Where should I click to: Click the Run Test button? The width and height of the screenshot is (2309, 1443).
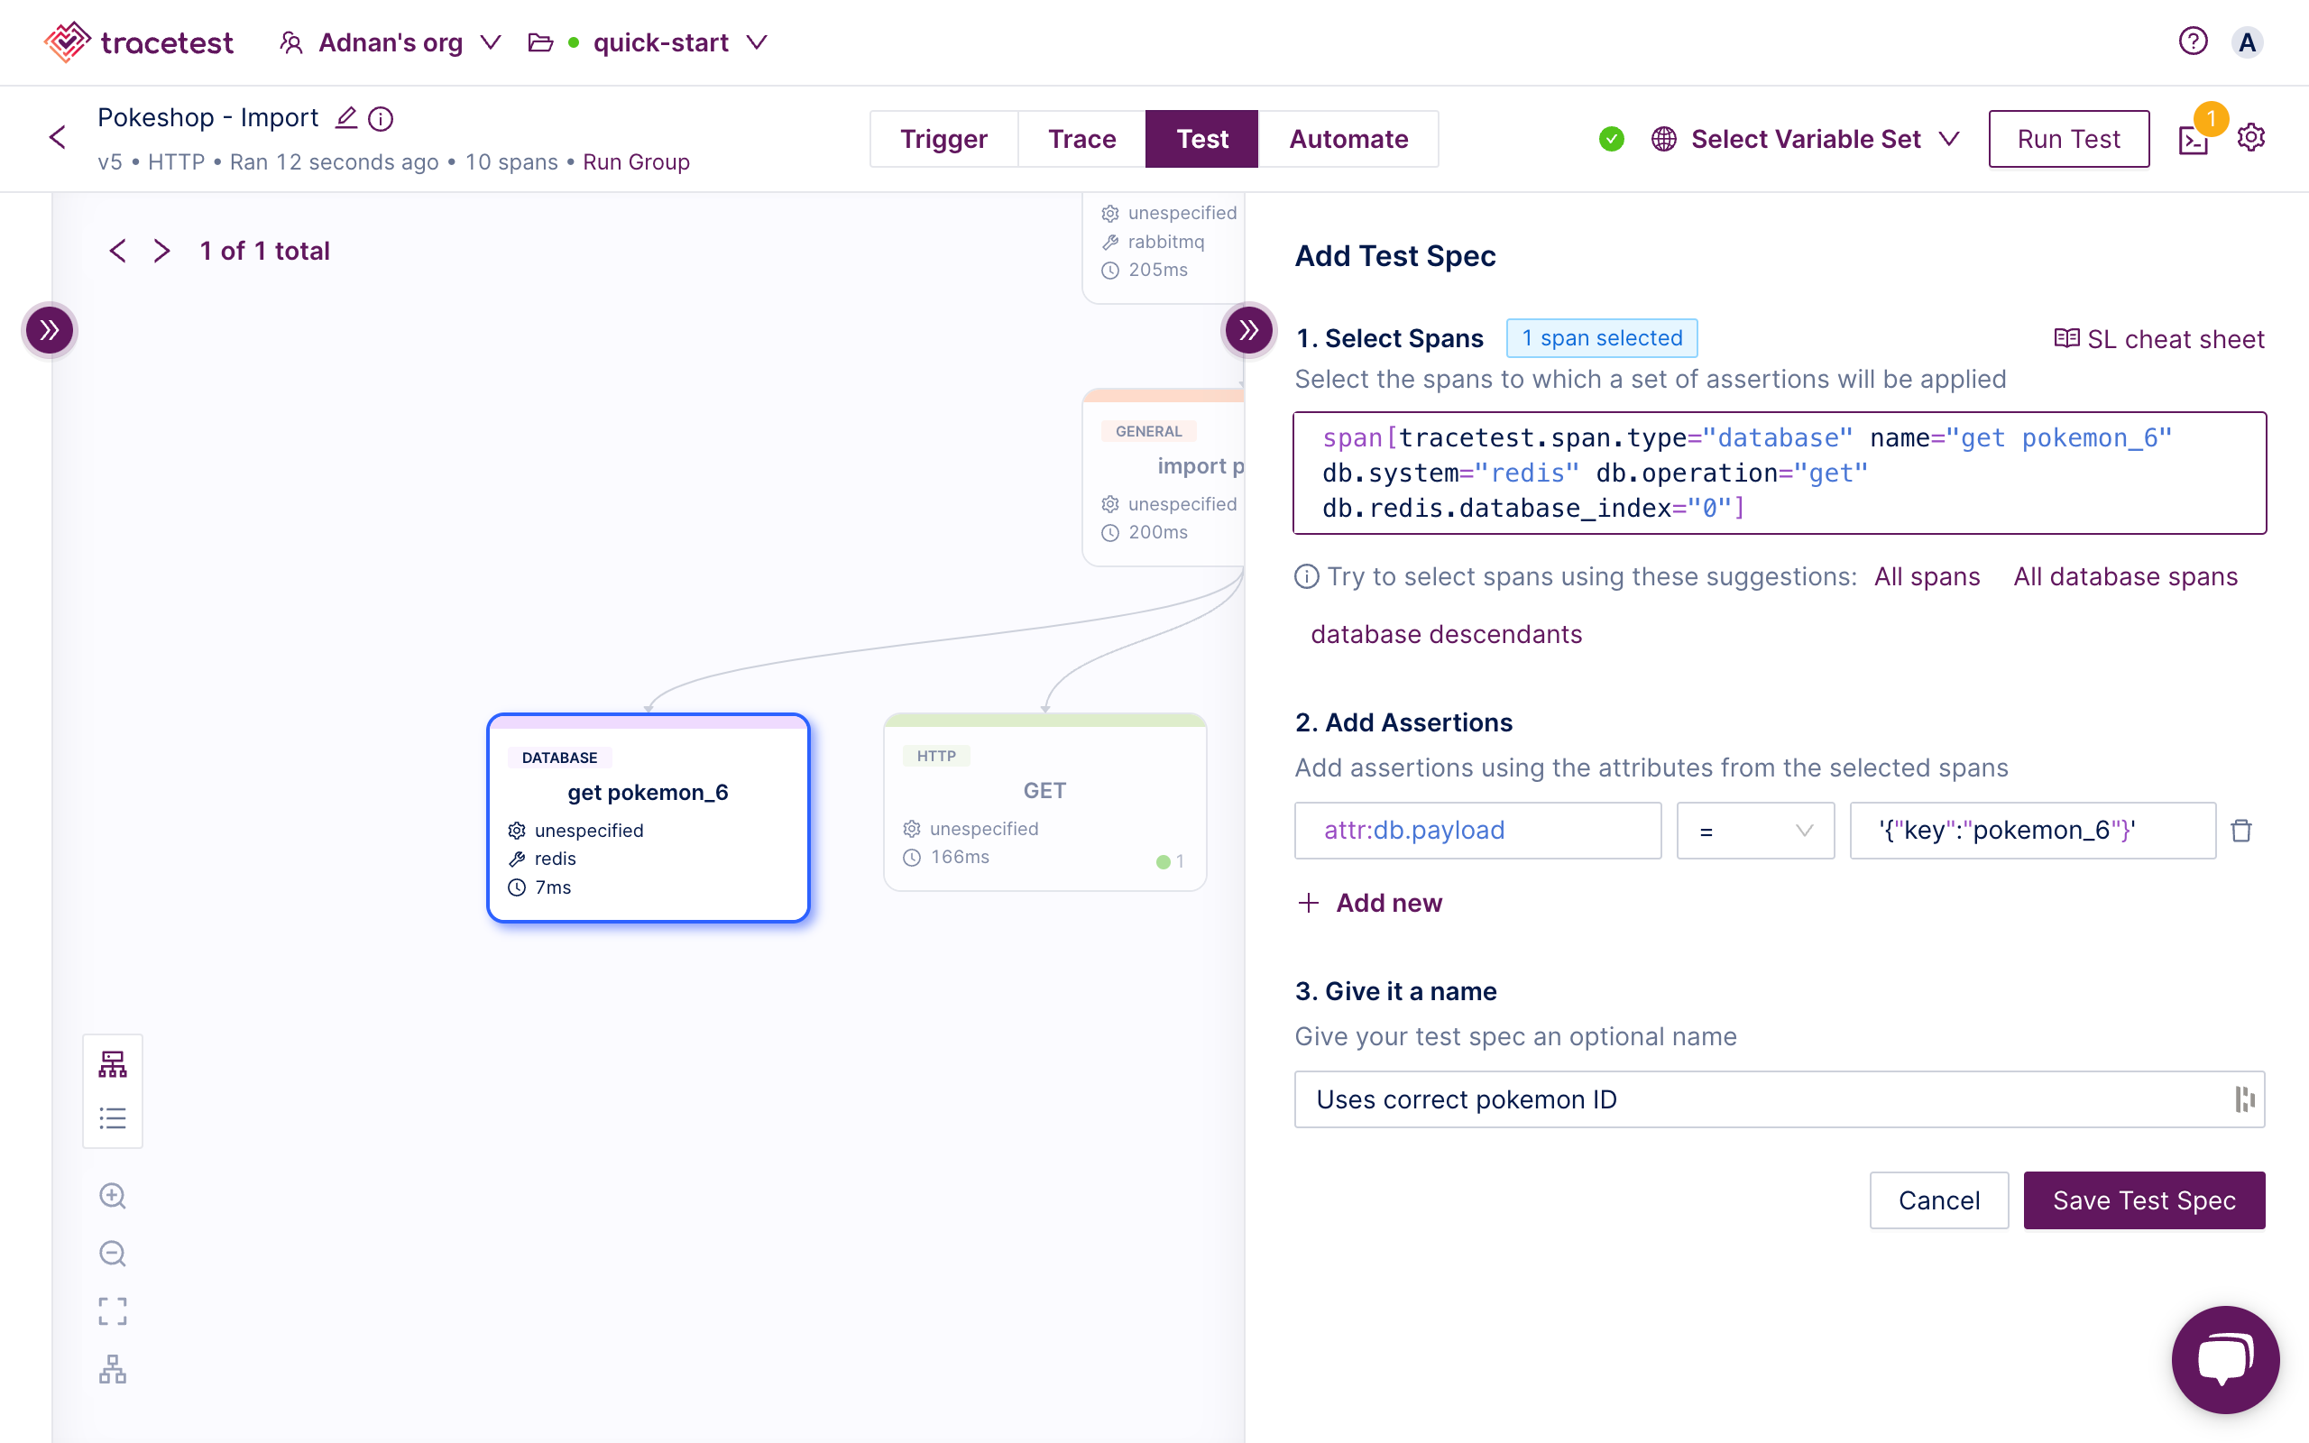pyautogui.click(x=2068, y=139)
